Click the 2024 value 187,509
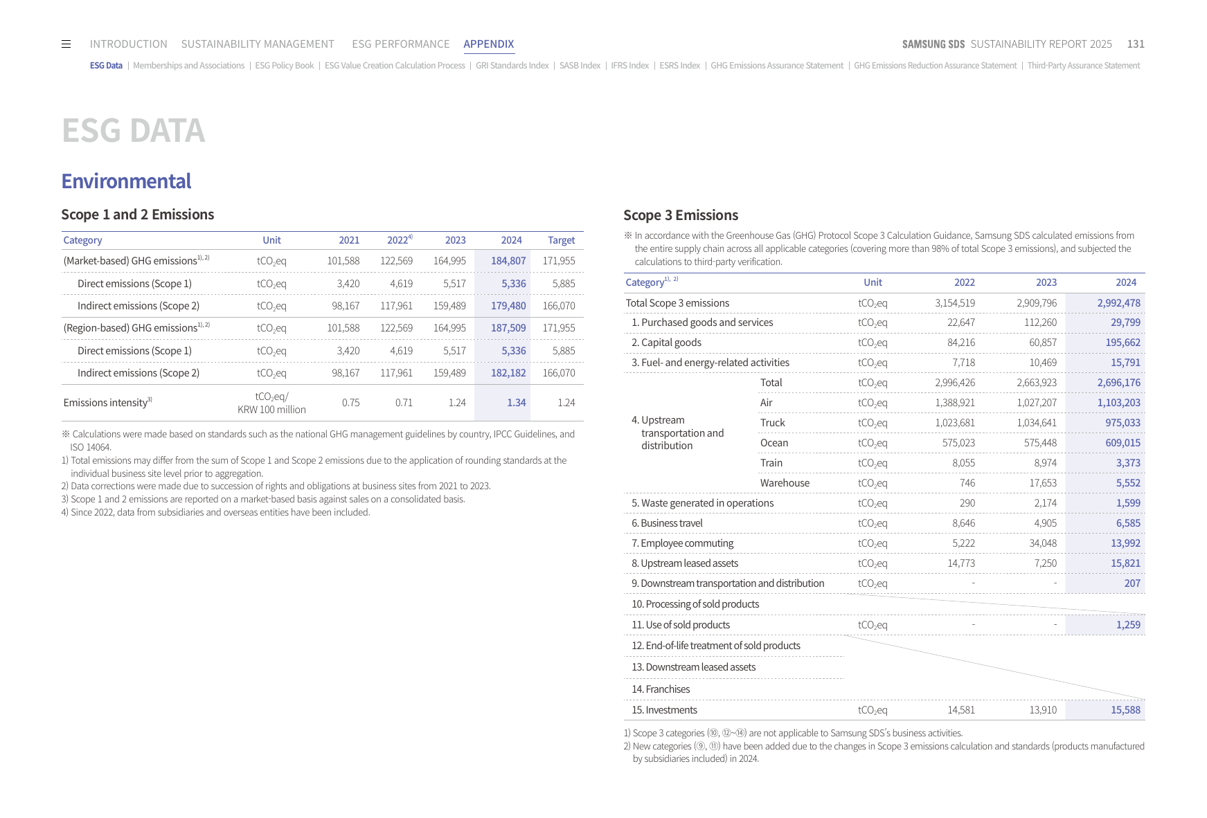Viewport: 1207px width, 818px height. click(508, 328)
